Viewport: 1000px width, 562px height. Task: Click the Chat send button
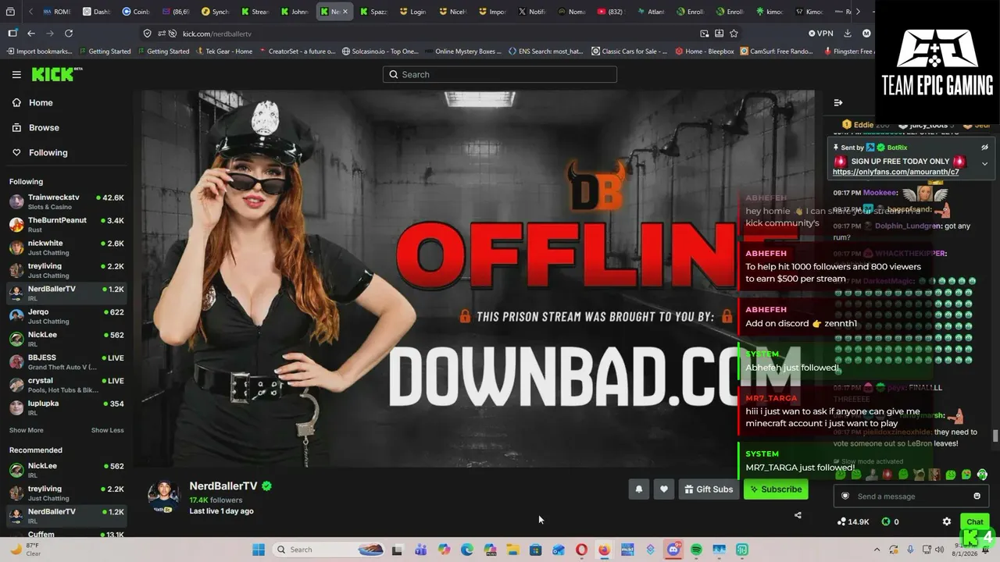click(x=975, y=521)
